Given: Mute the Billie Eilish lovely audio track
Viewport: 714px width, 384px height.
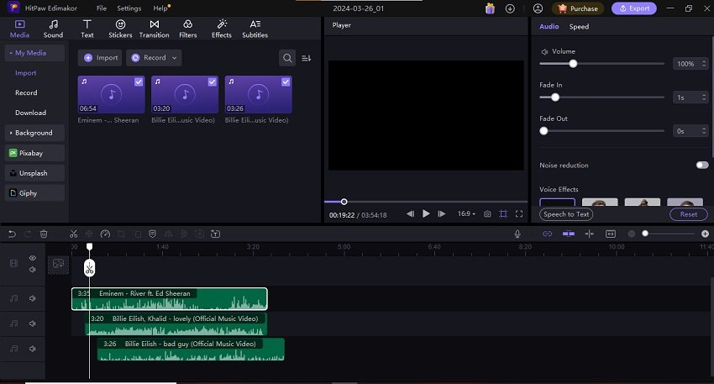Looking at the screenshot, I should tap(32, 324).
